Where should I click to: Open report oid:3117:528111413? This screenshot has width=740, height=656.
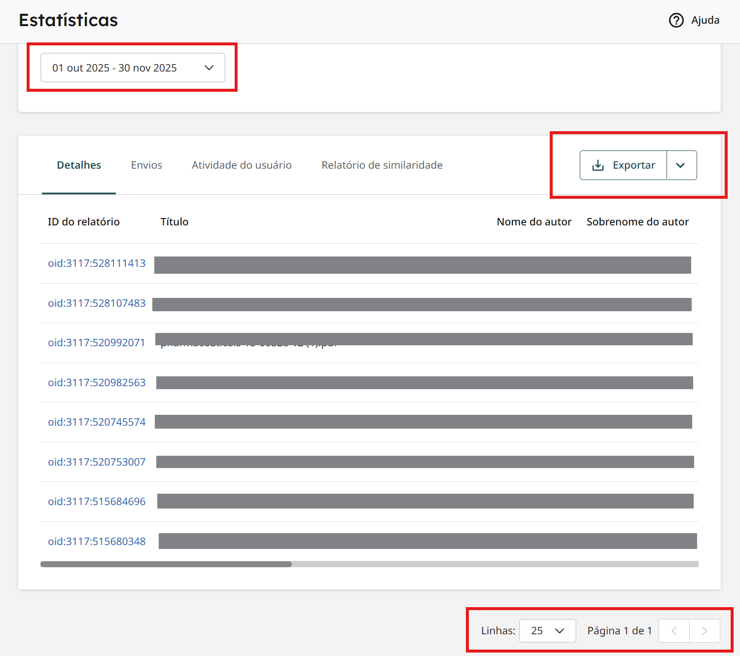(x=97, y=263)
